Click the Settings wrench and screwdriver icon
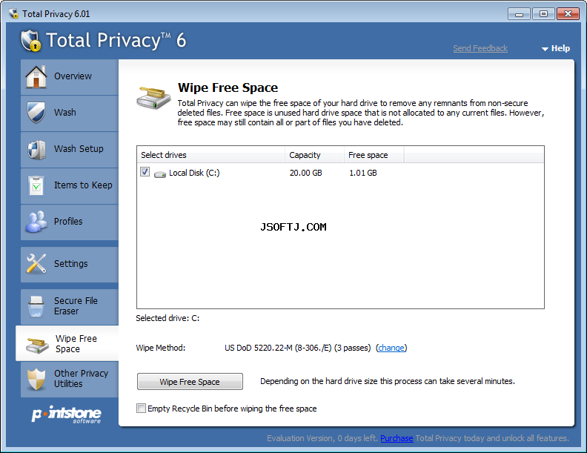The height and width of the screenshot is (453, 587). coord(36,263)
